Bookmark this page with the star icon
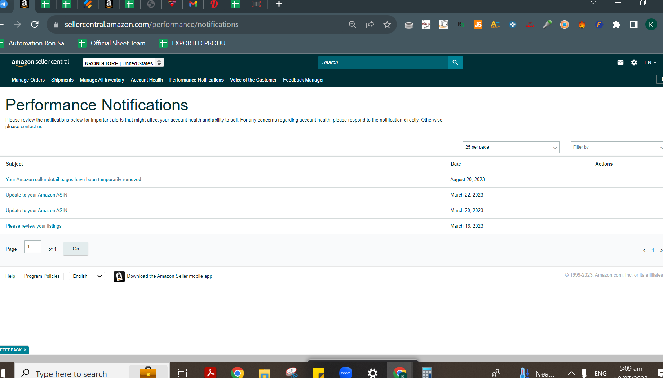663x378 pixels. [x=387, y=25]
